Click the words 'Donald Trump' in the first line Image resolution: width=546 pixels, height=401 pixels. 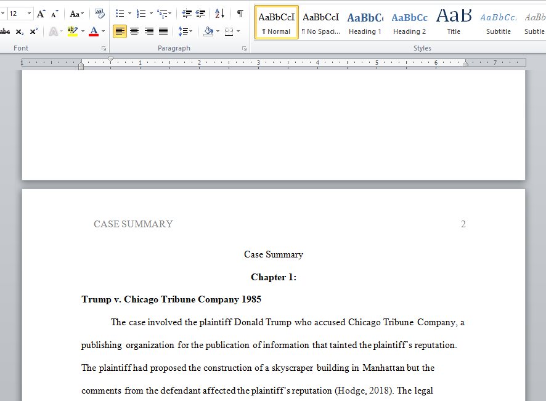point(263,322)
